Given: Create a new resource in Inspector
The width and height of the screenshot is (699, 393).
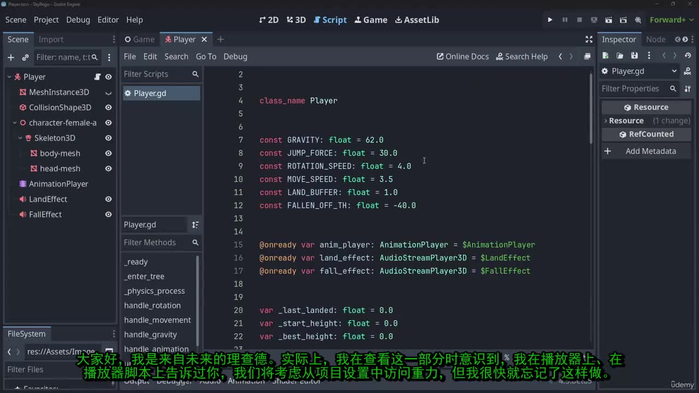Looking at the screenshot, I should click(x=606, y=56).
